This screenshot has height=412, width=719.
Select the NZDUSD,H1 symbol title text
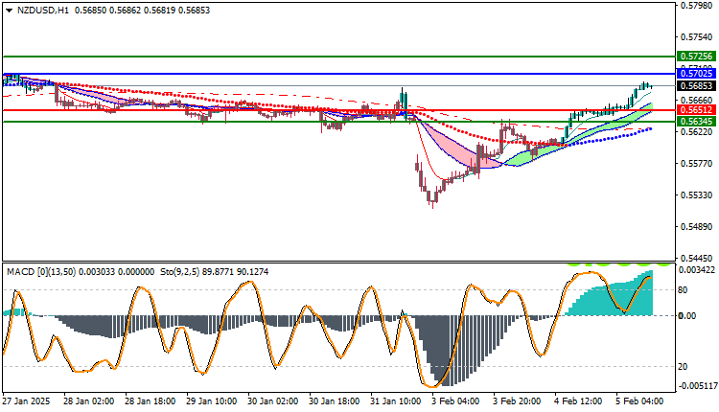pyautogui.click(x=43, y=11)
